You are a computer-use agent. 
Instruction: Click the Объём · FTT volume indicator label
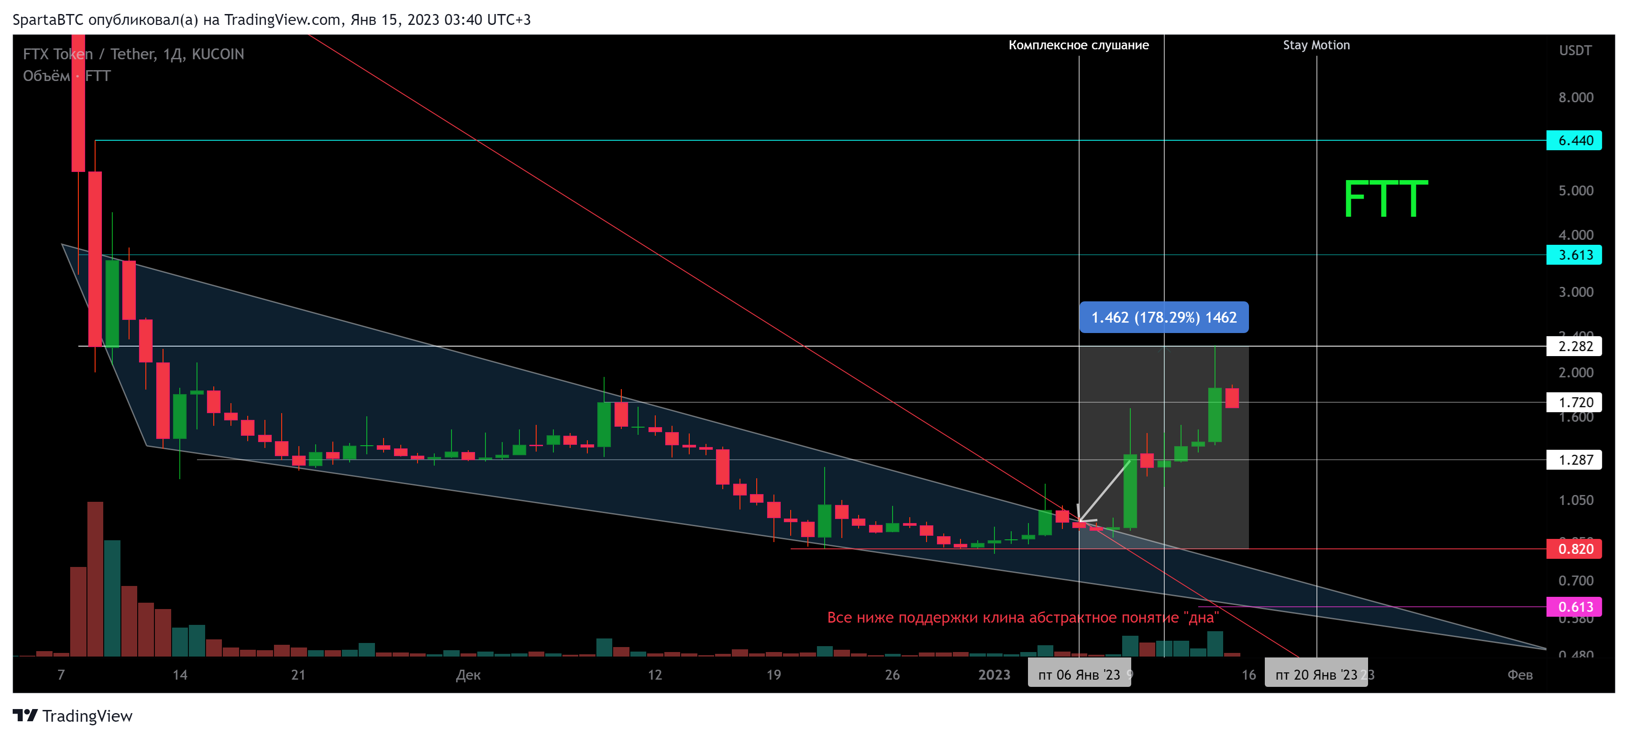coord(67,76)
